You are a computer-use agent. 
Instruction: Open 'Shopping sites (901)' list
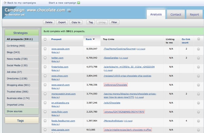point(22,85)
